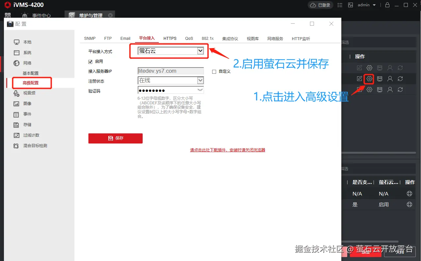Open settings gear in highlighted device row
This screenshot has width=421, height=261.
369,79
